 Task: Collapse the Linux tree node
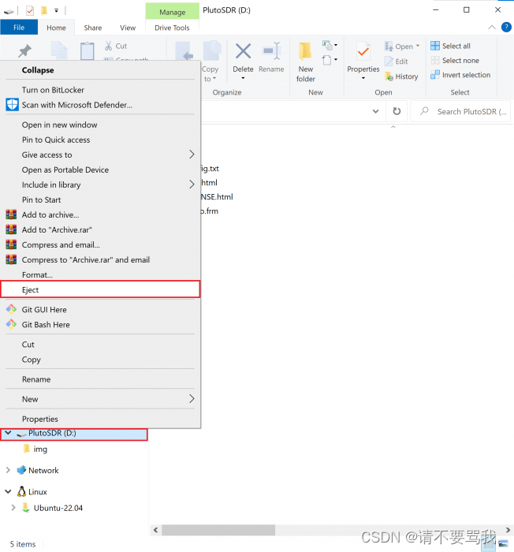click(8, 491)
